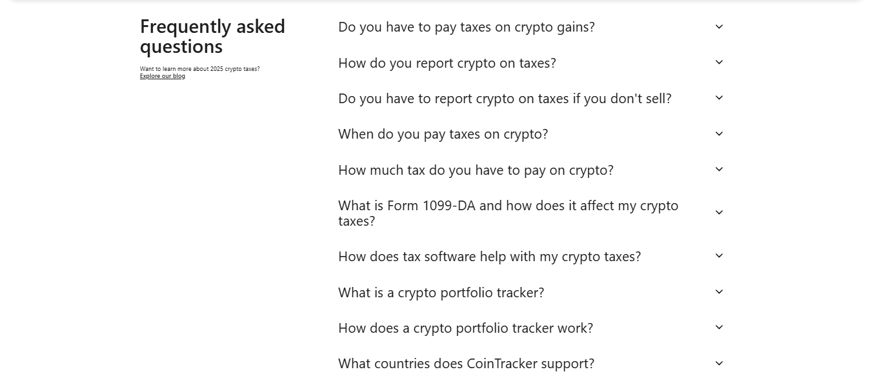Image resolution: width=870 pixels, height=374 pixels.
Task: Expand chevron next to Form 1099-DA question
Action: click(x=719, y=213)
